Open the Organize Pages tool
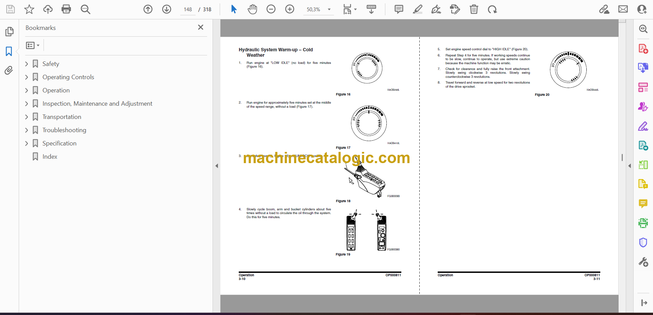This screenshot has width=653, height=315. click(x=643, y=87)
